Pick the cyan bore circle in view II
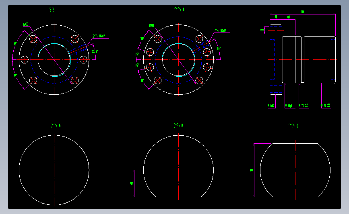This screenshot has height=214, width=349. pos(178,60)
